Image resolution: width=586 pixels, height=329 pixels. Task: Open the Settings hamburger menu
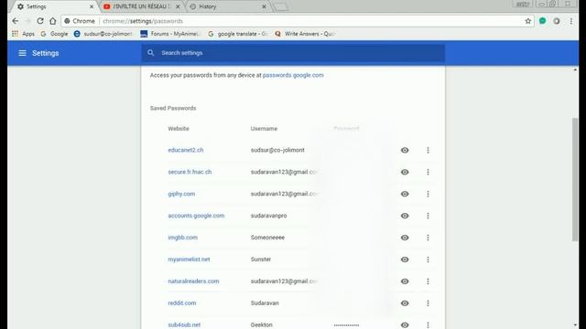tap(22, 53)
